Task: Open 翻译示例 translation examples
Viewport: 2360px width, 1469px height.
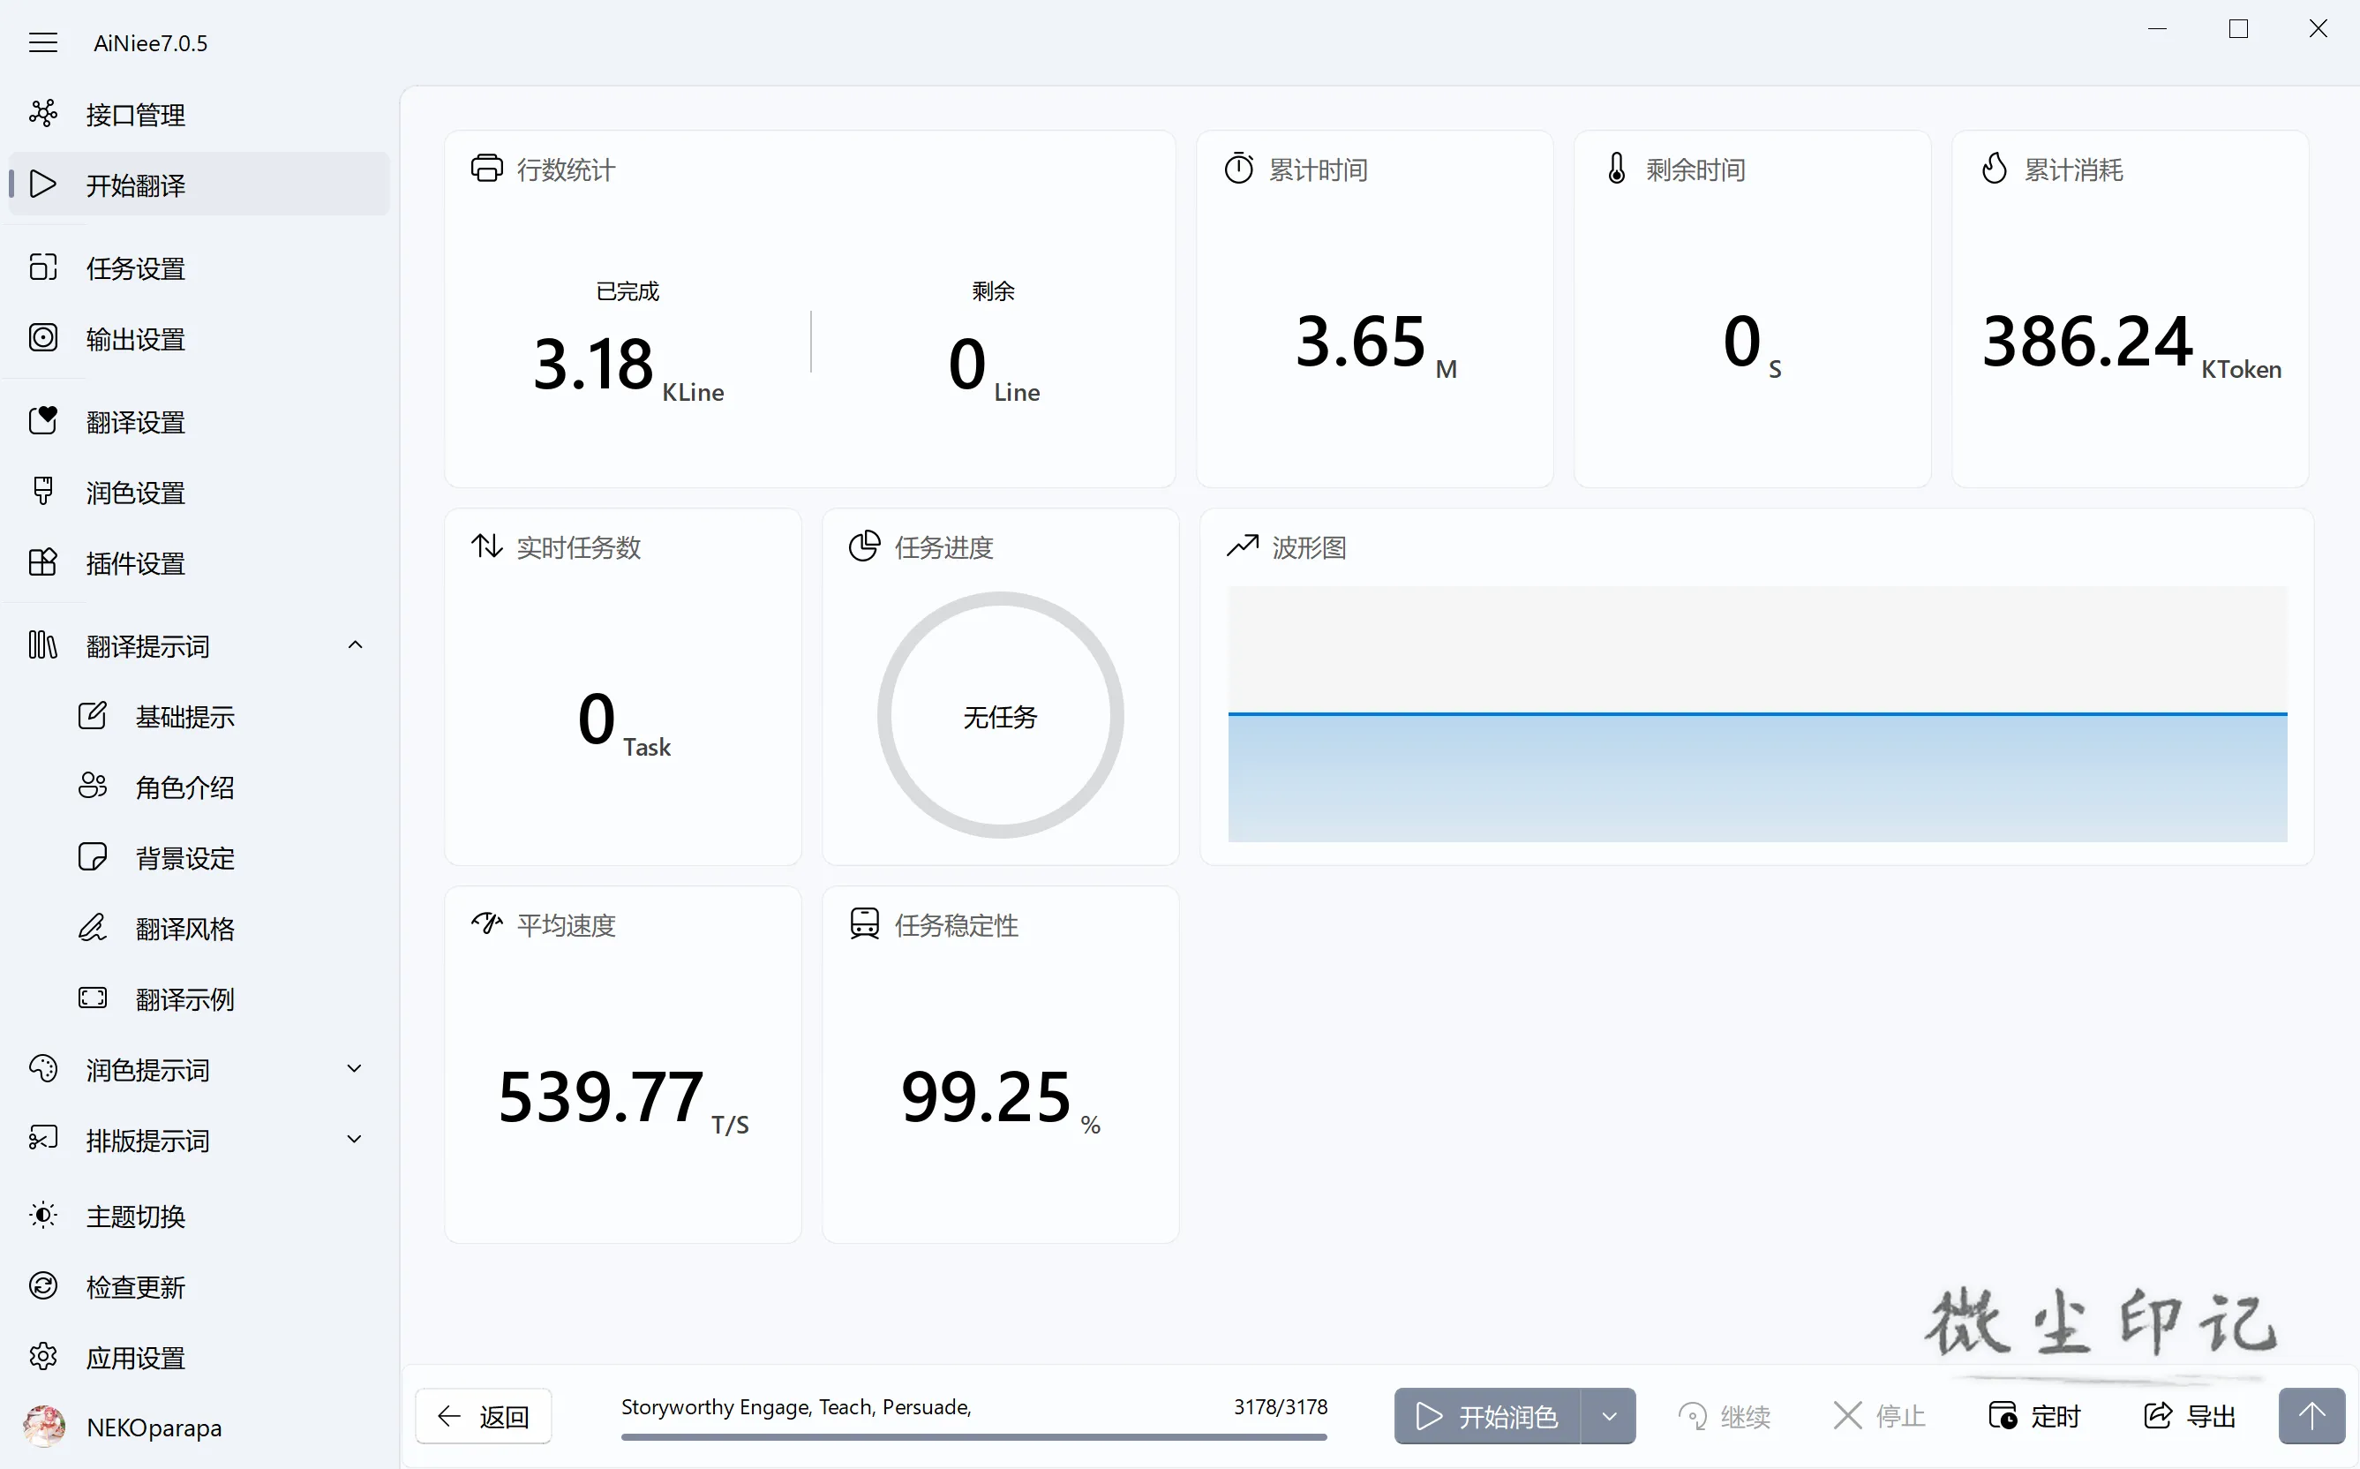Action: pos(199,998)
